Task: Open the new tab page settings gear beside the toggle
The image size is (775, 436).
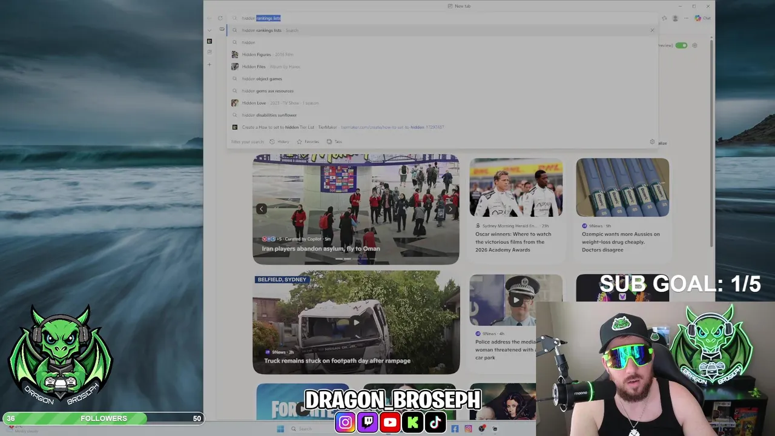Action: coord(694,45)
